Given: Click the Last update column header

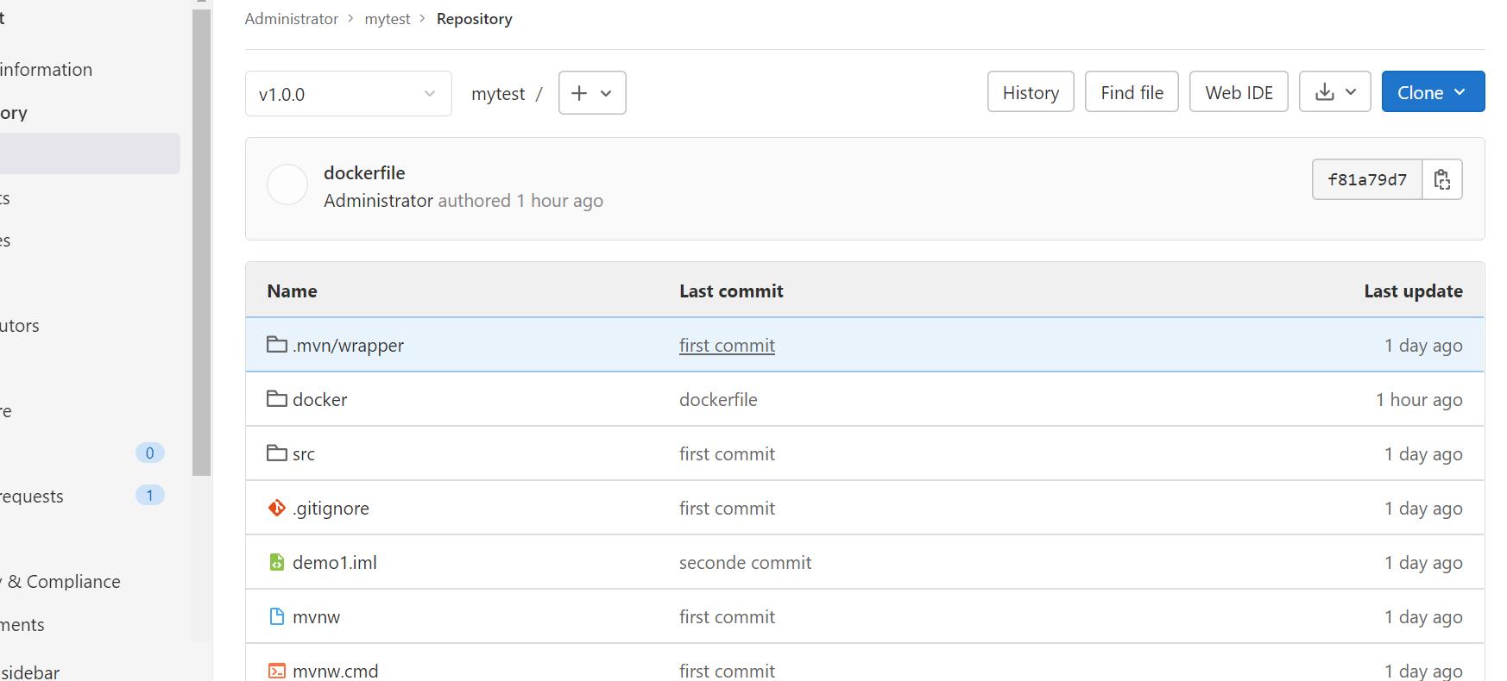Looking at the screenshot, I should (x=1413, y=291).
